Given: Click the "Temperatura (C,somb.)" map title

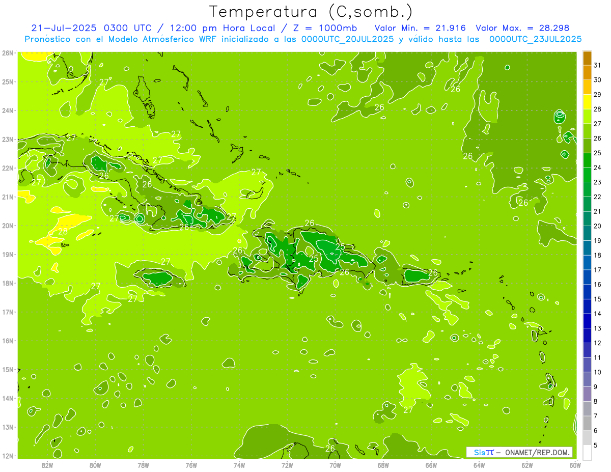Looking at the screenshot, I should pyautogui.click(x=311, y=12).
